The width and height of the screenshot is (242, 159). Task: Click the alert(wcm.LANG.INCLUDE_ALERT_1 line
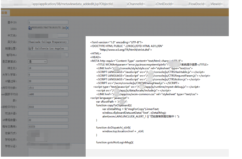click(x=141, y=116)
